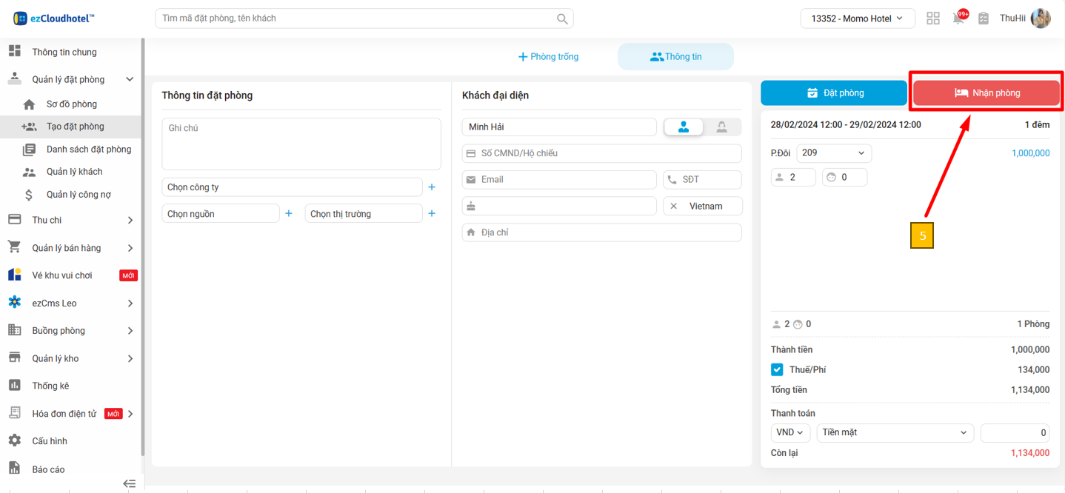Add new market with plus icon
Viewport: 1065px width, 493px height.
point(432,214)
